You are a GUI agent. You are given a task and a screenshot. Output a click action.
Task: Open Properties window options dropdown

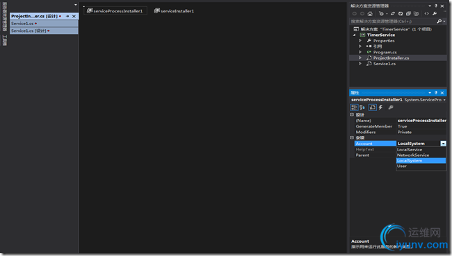430,93
